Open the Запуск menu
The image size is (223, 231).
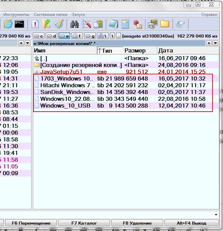pyautogui.click(x=79, y=15)
